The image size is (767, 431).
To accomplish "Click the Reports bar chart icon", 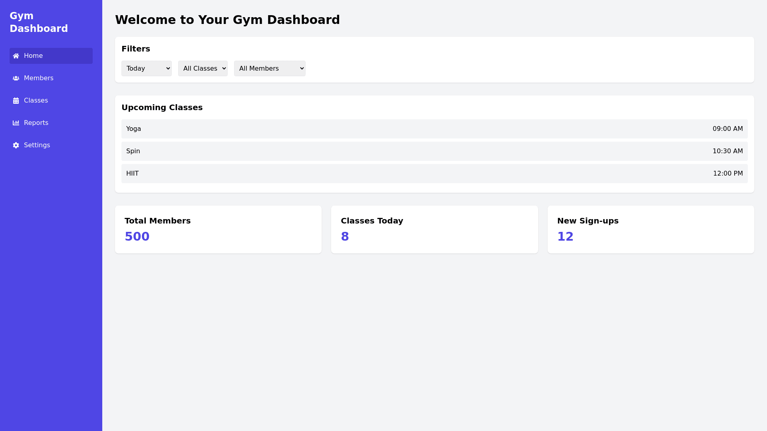I will 16,123.
